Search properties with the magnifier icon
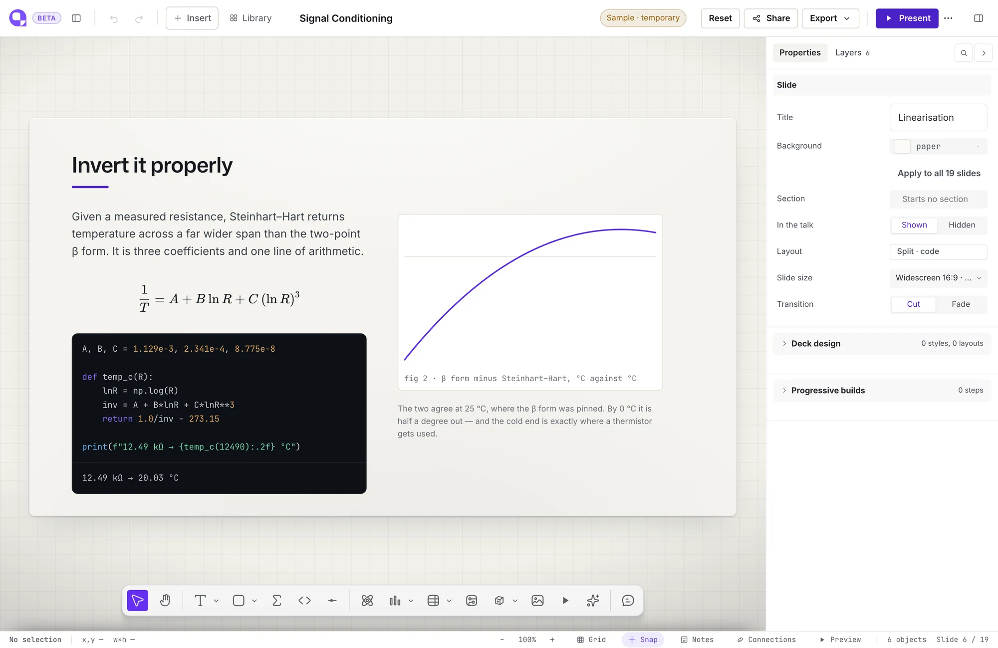 (964, 53)
